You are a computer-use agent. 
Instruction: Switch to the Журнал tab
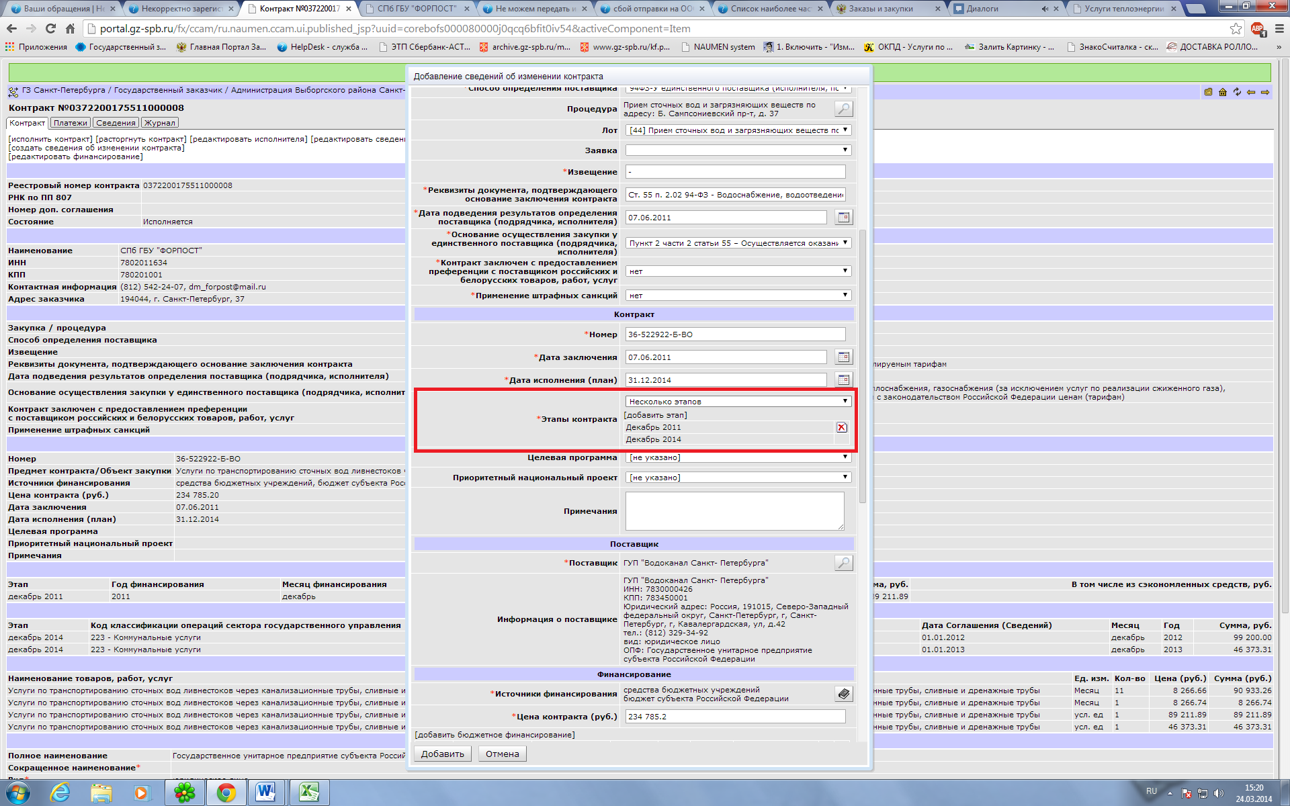pyautogui.click(x=160, y=123)
